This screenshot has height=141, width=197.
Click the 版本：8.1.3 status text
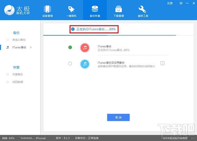point(62,138)
